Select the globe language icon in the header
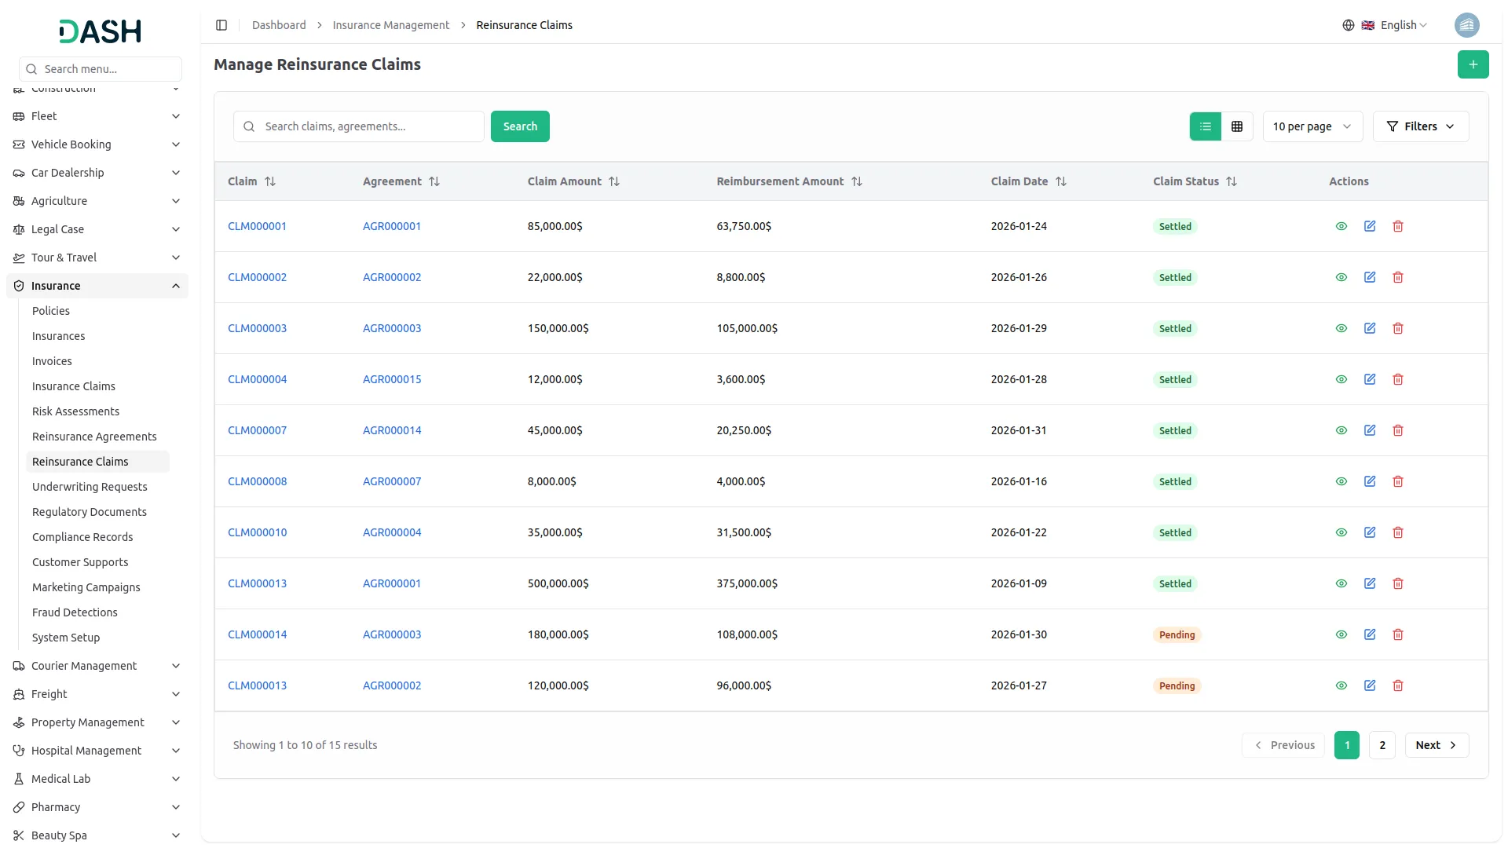The image size is (1508, 848). point(1349,24)
